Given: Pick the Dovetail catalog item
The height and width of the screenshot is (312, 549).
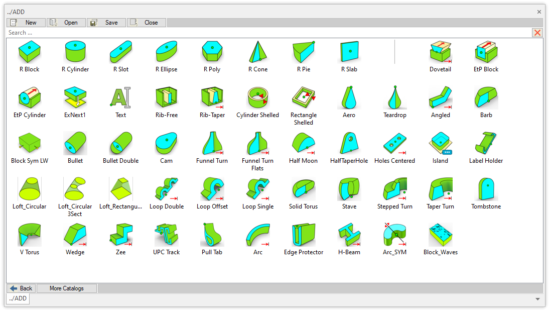Looking at the screenshot, I should click(440, 52).
